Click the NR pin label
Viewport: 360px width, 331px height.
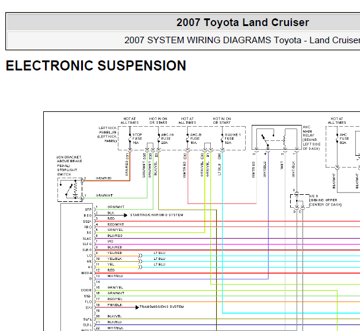click(x=89, y=262)
